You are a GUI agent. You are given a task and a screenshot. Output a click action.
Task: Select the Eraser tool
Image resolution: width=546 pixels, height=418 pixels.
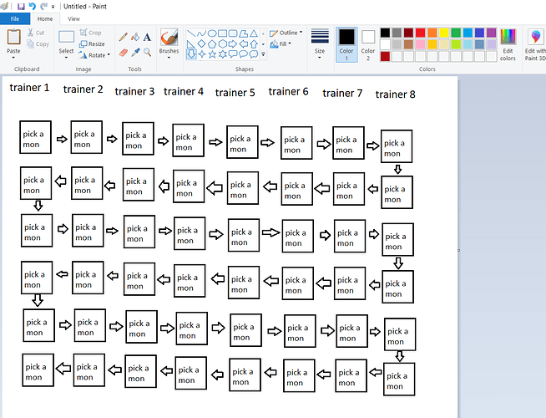tap(123, 53)
